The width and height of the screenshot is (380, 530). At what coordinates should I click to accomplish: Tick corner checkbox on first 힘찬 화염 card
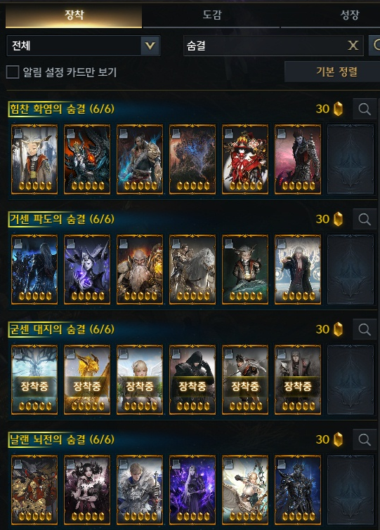(18, 133)
